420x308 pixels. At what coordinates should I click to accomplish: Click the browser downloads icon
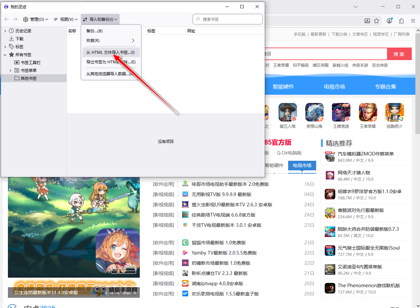pyautogui.click(x=367, y=21)
